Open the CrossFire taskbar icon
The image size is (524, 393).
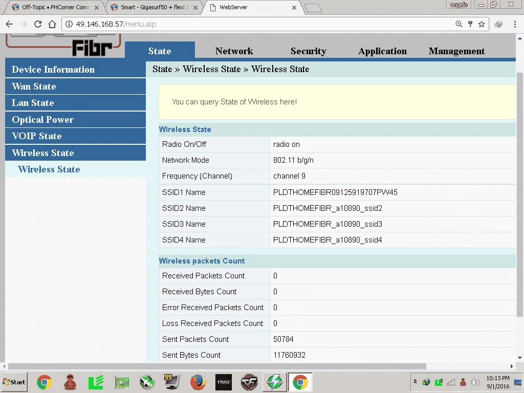pos(249,382)
